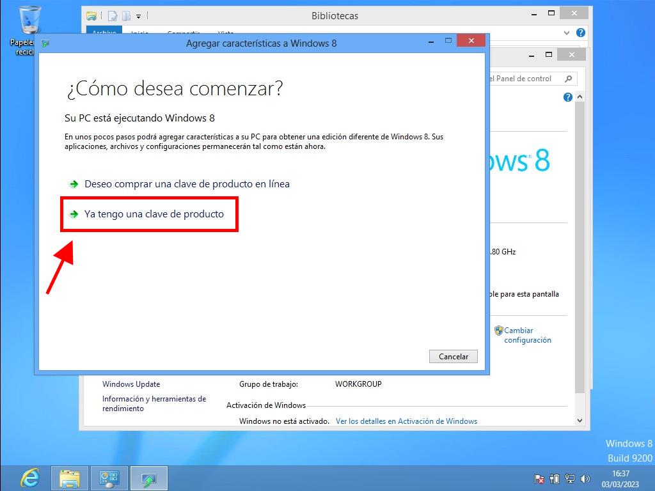Viewport: 655px width, 491px height.
Task: Click help icon in Bibliotecas window ribbon
Action: point(581,33)
